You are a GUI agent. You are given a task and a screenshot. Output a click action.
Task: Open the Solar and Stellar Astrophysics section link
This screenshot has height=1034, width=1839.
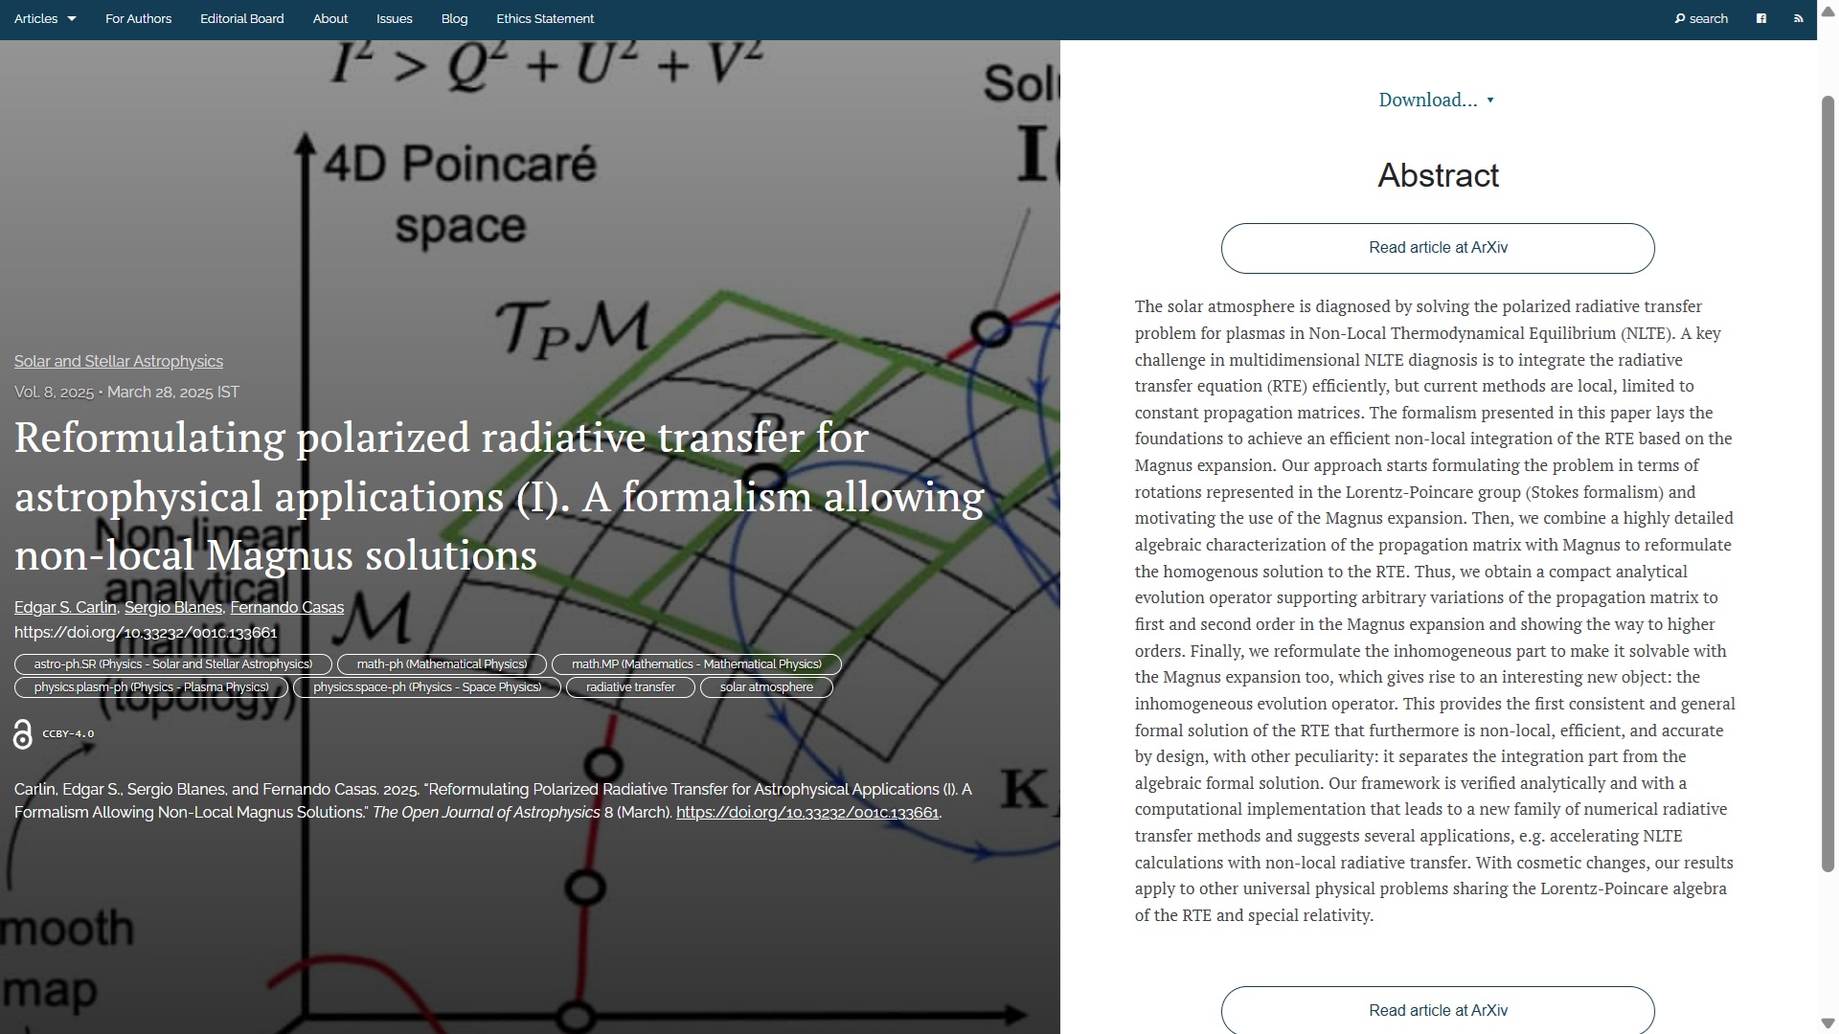(118, 361)
